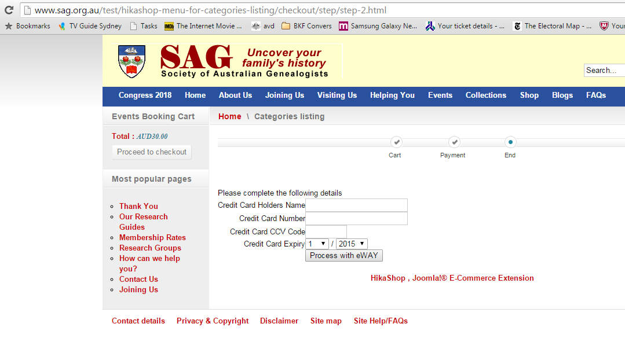Viewport: 625px width, 353px height.
Task: Open TV Guide Sydney bookmark
Action: pos(90,26)
